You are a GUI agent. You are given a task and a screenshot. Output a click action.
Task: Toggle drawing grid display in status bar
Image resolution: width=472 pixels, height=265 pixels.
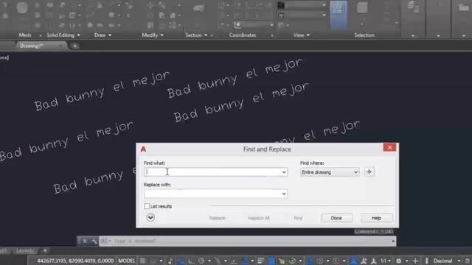point(142,261)
